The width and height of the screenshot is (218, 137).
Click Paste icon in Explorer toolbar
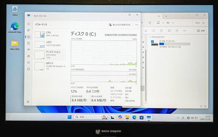click(x=161, y=31)
